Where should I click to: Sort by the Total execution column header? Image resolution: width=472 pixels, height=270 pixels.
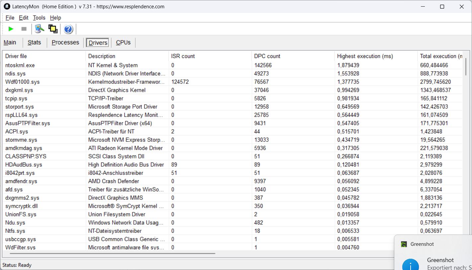pos(440,56)
